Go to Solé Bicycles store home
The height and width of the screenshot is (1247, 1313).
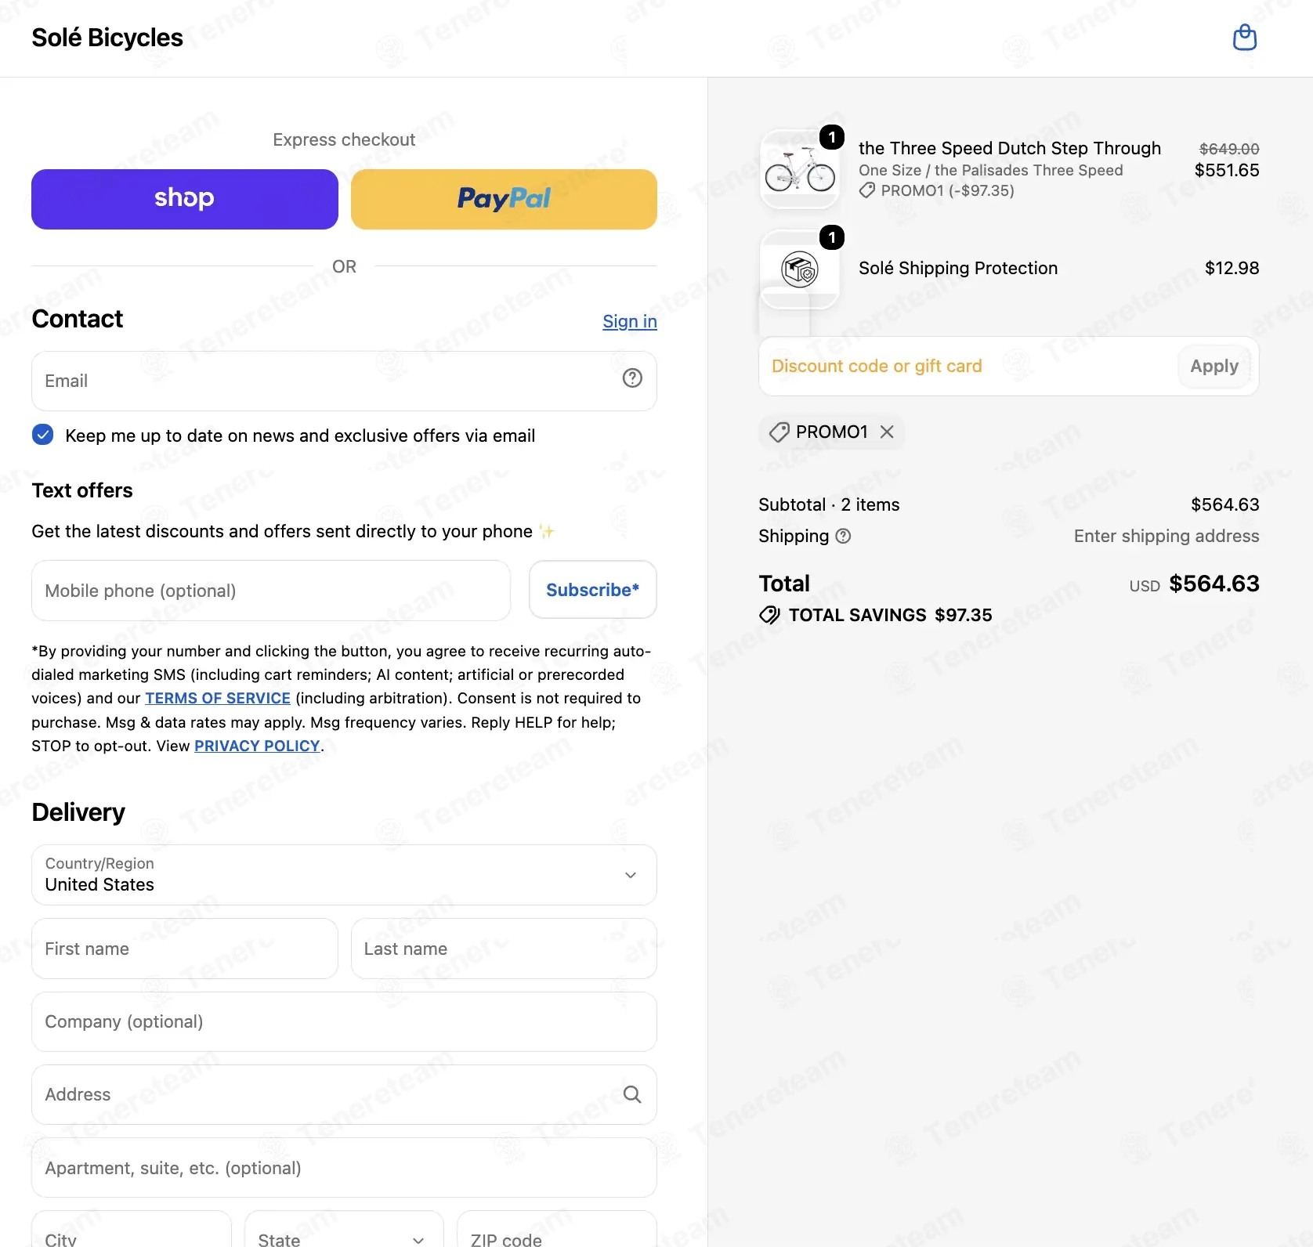pyautogui.click(x=107, y=38)
